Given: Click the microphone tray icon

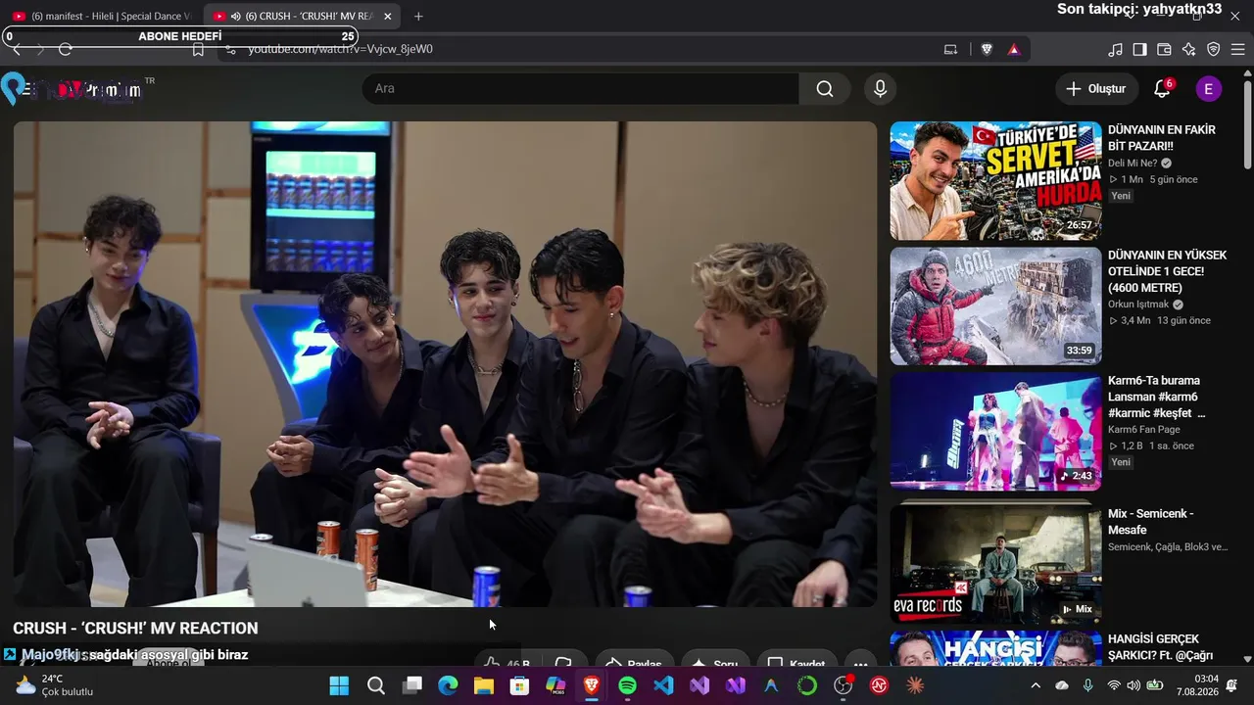Looking at the screenshot, I should click(x=1088, y=685).
